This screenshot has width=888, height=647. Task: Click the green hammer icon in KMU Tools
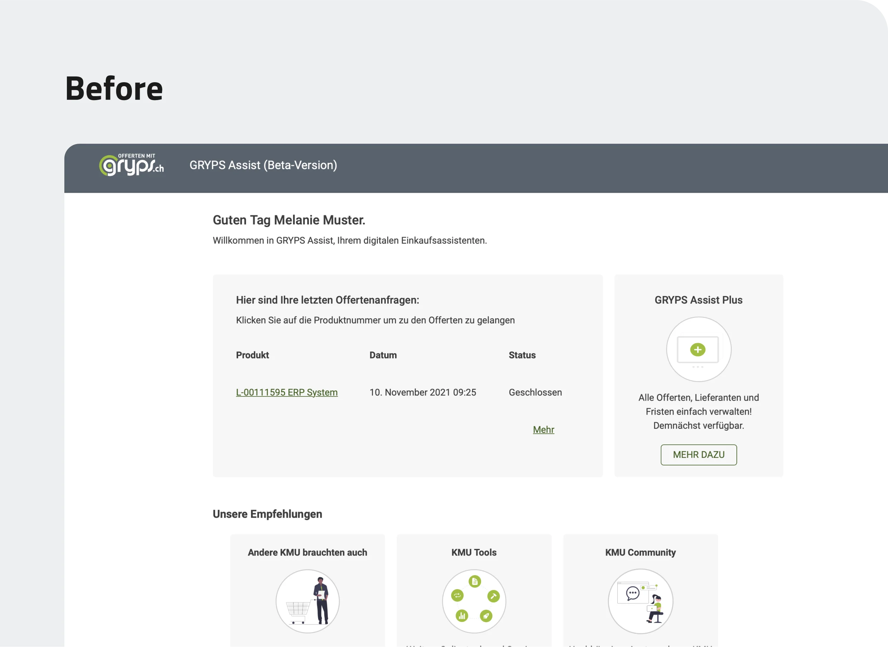[x=493, y=596]
